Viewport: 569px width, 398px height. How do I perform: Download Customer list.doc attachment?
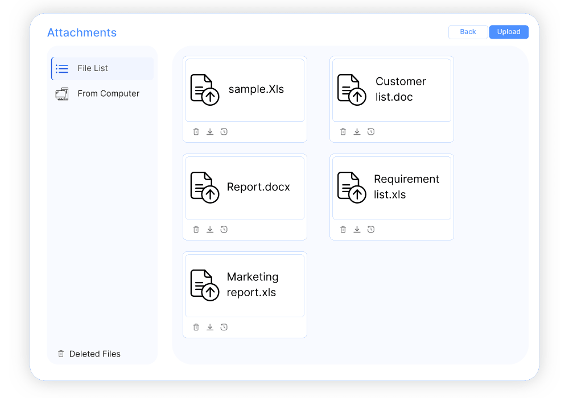click(357, 132)
